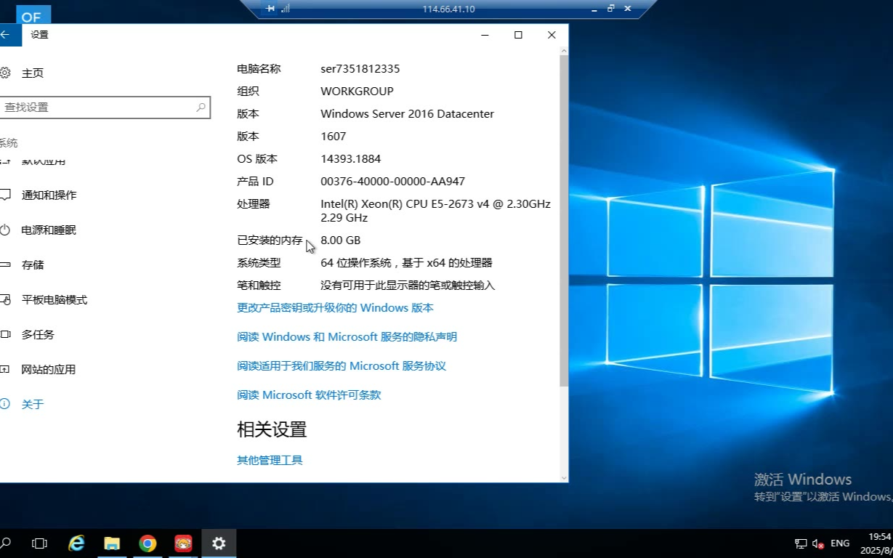Select 电源和睡眠 in the sidebar
The image size is (893, 558).
tap(39, 230)
